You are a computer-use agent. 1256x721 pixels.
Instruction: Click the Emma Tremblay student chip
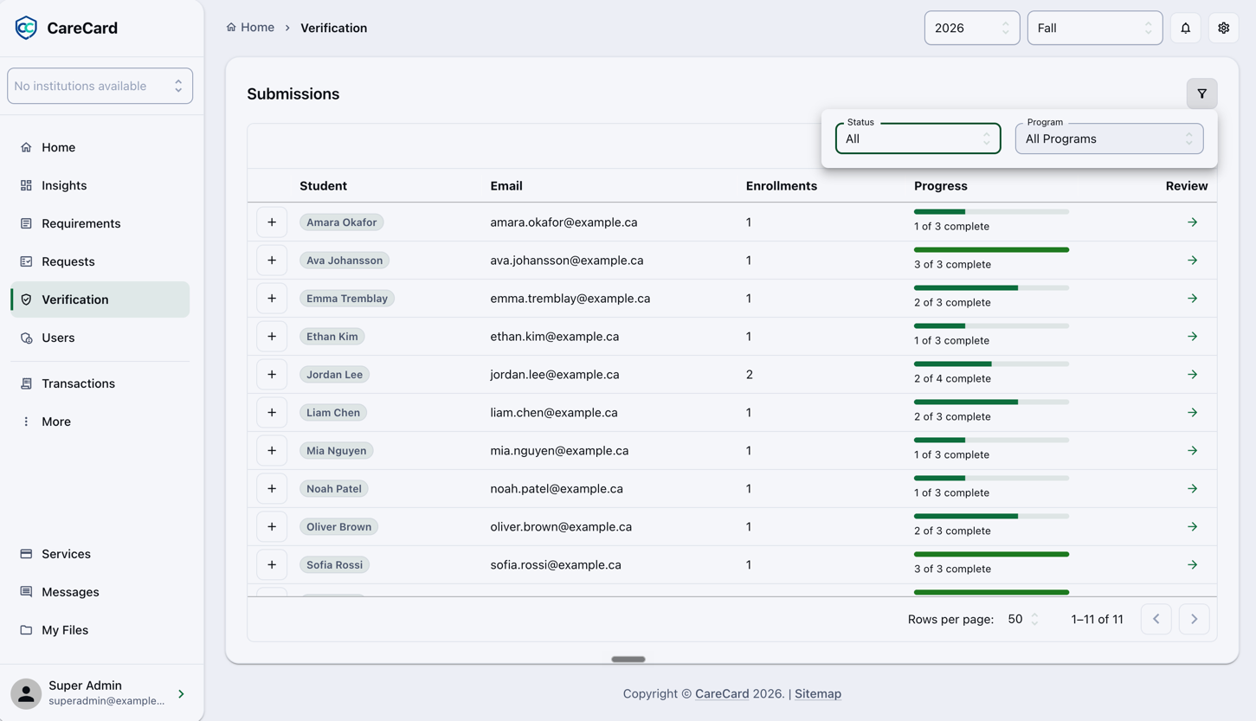346,299
